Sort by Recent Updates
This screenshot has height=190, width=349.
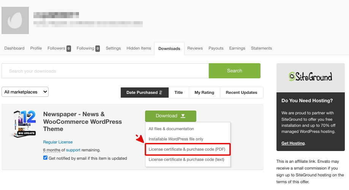click(x=242, y=92)
